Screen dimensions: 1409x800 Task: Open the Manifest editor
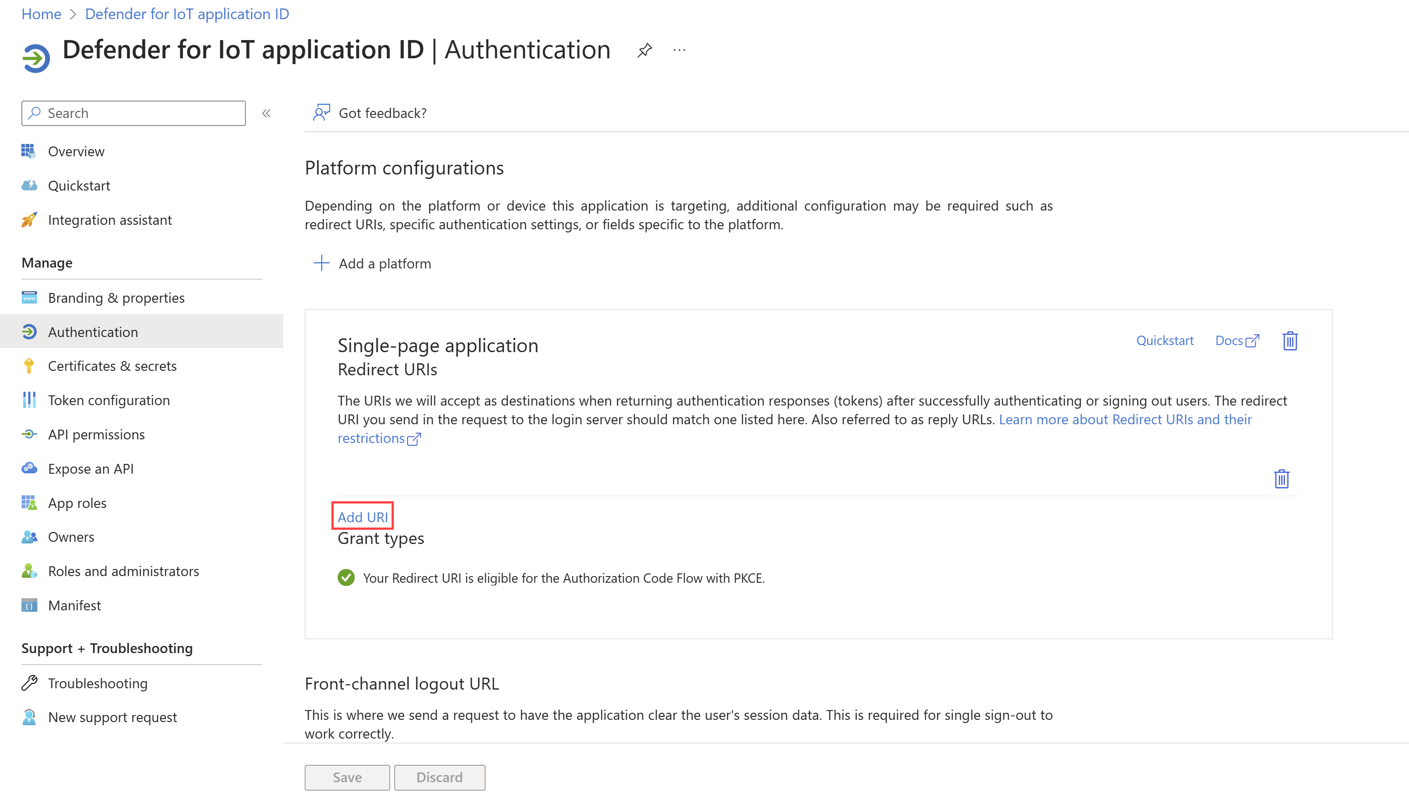coord(74,605)
